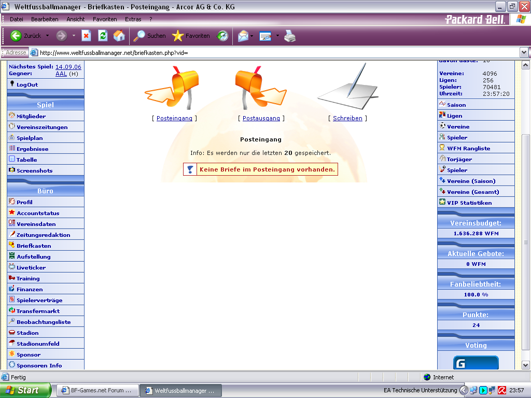The image size is (531, 398).
Task: Open the Bearbeiten menu
Action: (45, 19)
